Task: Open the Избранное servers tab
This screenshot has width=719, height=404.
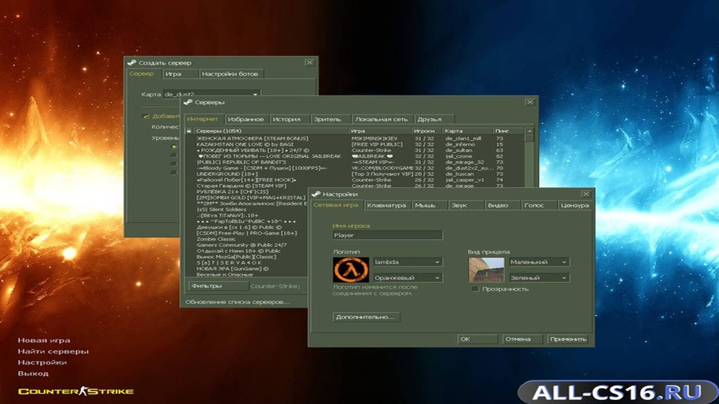Action: tap(246, 119)
